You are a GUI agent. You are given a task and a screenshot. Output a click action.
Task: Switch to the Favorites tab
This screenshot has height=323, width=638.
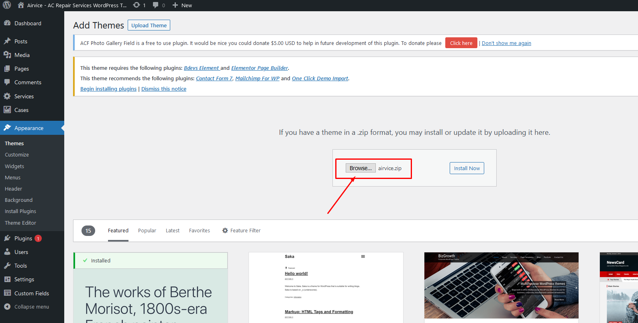coord(200,231)
